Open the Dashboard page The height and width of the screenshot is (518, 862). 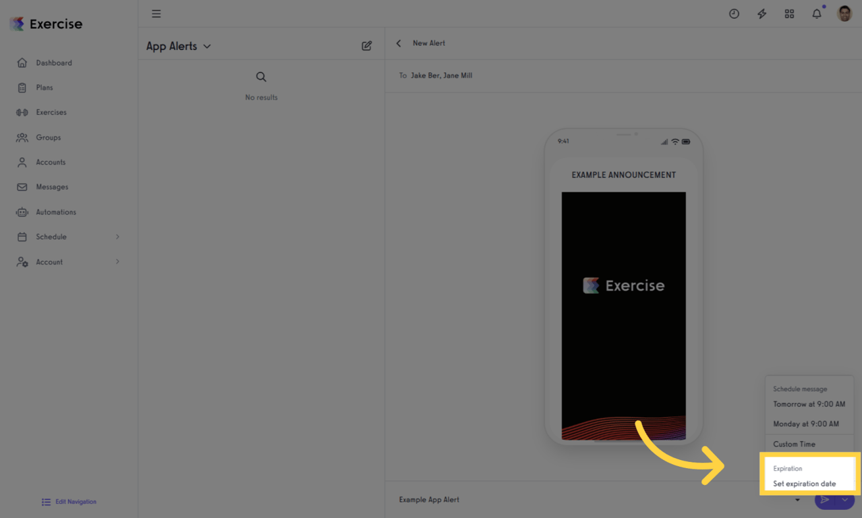point(54,63)
